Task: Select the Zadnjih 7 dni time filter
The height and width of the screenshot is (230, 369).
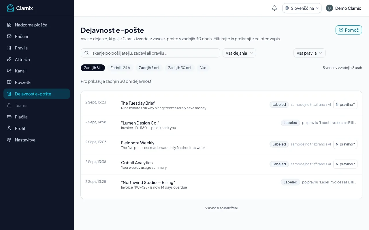Action: (x=149, y=68)
